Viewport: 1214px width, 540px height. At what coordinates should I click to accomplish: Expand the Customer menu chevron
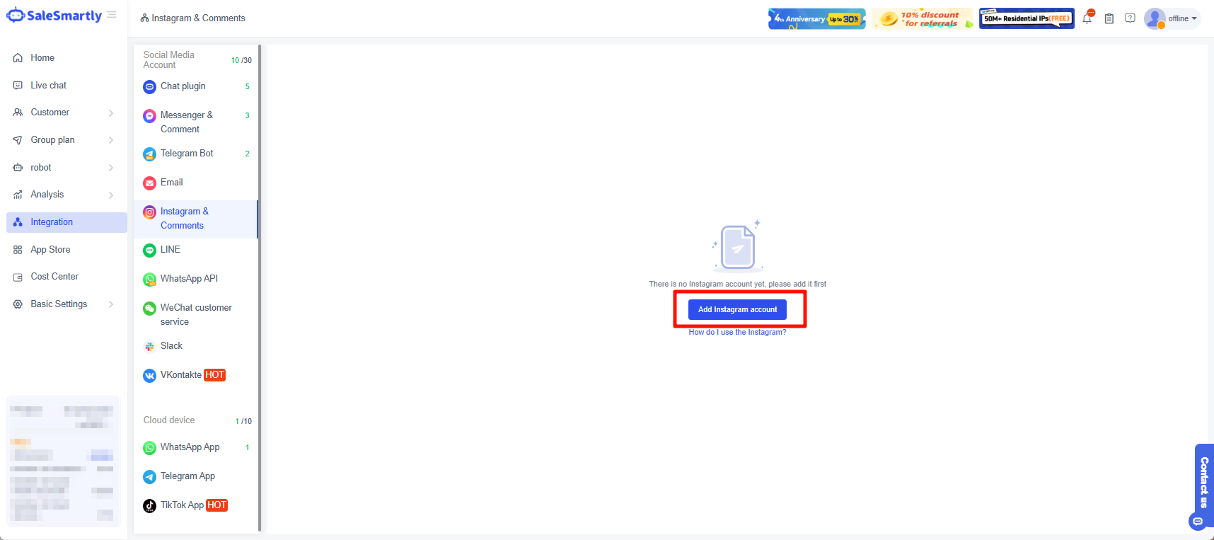(x=111, y=113)
